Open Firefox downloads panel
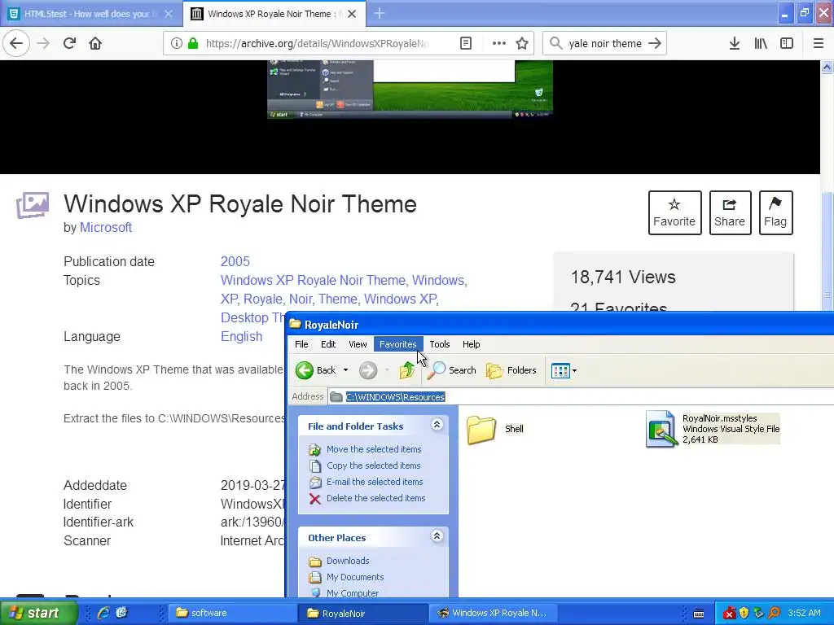834x625 pixels. coord(735,43)
